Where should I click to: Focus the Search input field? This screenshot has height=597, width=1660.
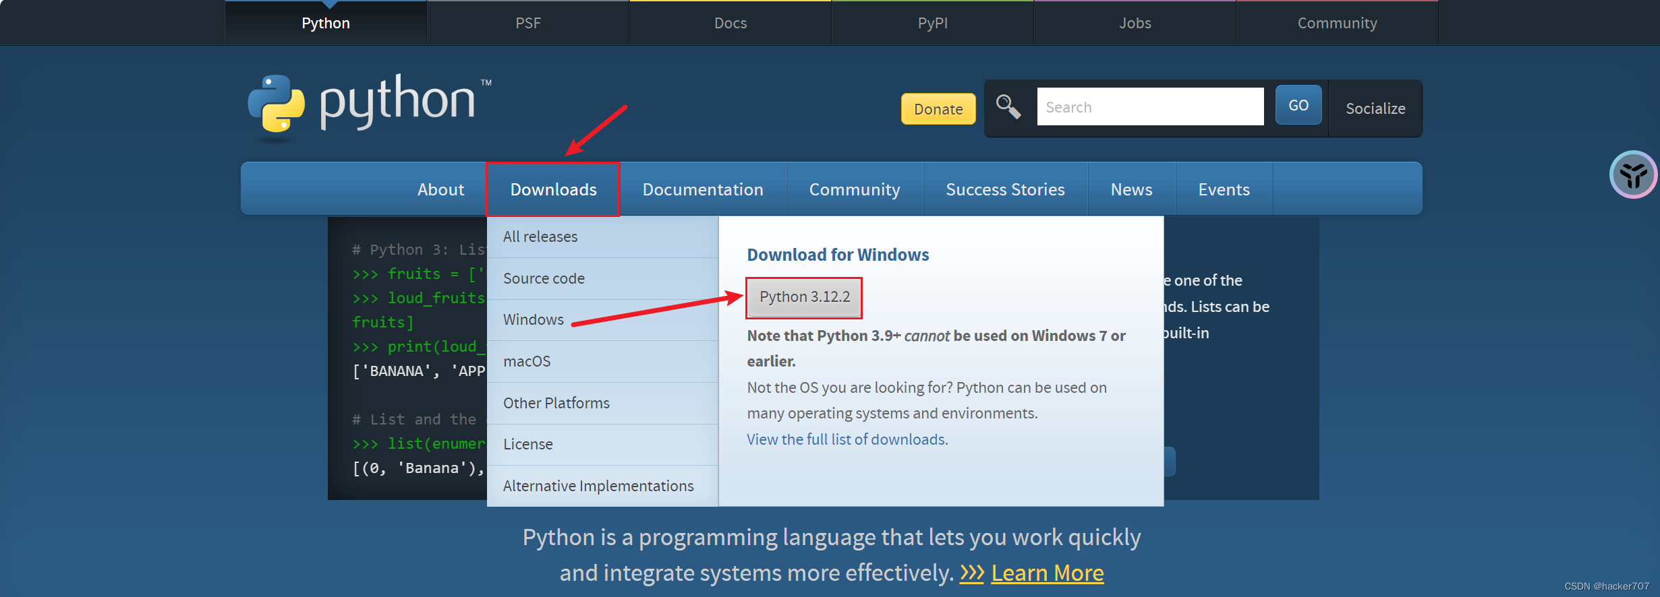point(1150,106)
